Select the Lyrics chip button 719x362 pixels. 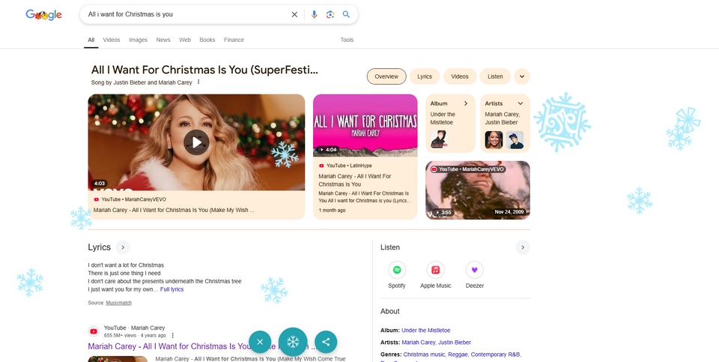tap(425, 76)
